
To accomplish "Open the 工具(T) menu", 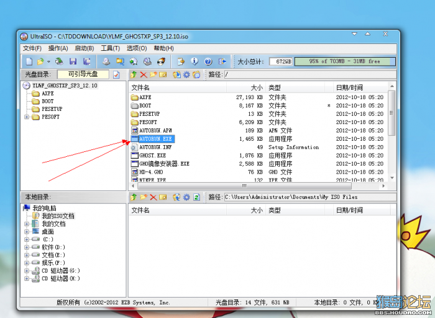I will coord(111,48).
